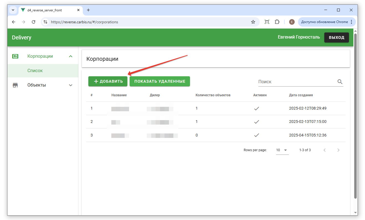365x220 pixels.
Task: Click the Объекты store icon
Action: [x=15, y=85]
